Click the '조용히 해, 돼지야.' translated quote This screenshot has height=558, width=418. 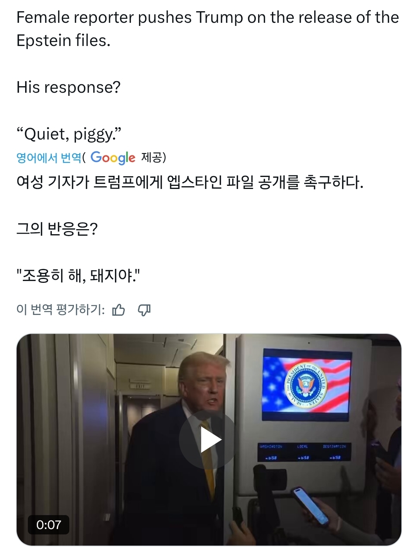pos(78,276)
